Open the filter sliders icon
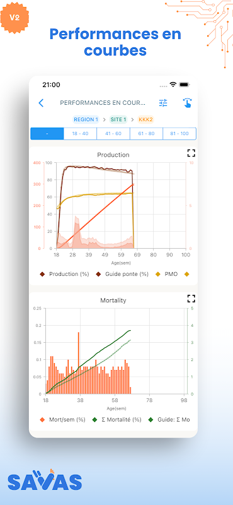This screenshot has width=233, height=505. point(163,103)
